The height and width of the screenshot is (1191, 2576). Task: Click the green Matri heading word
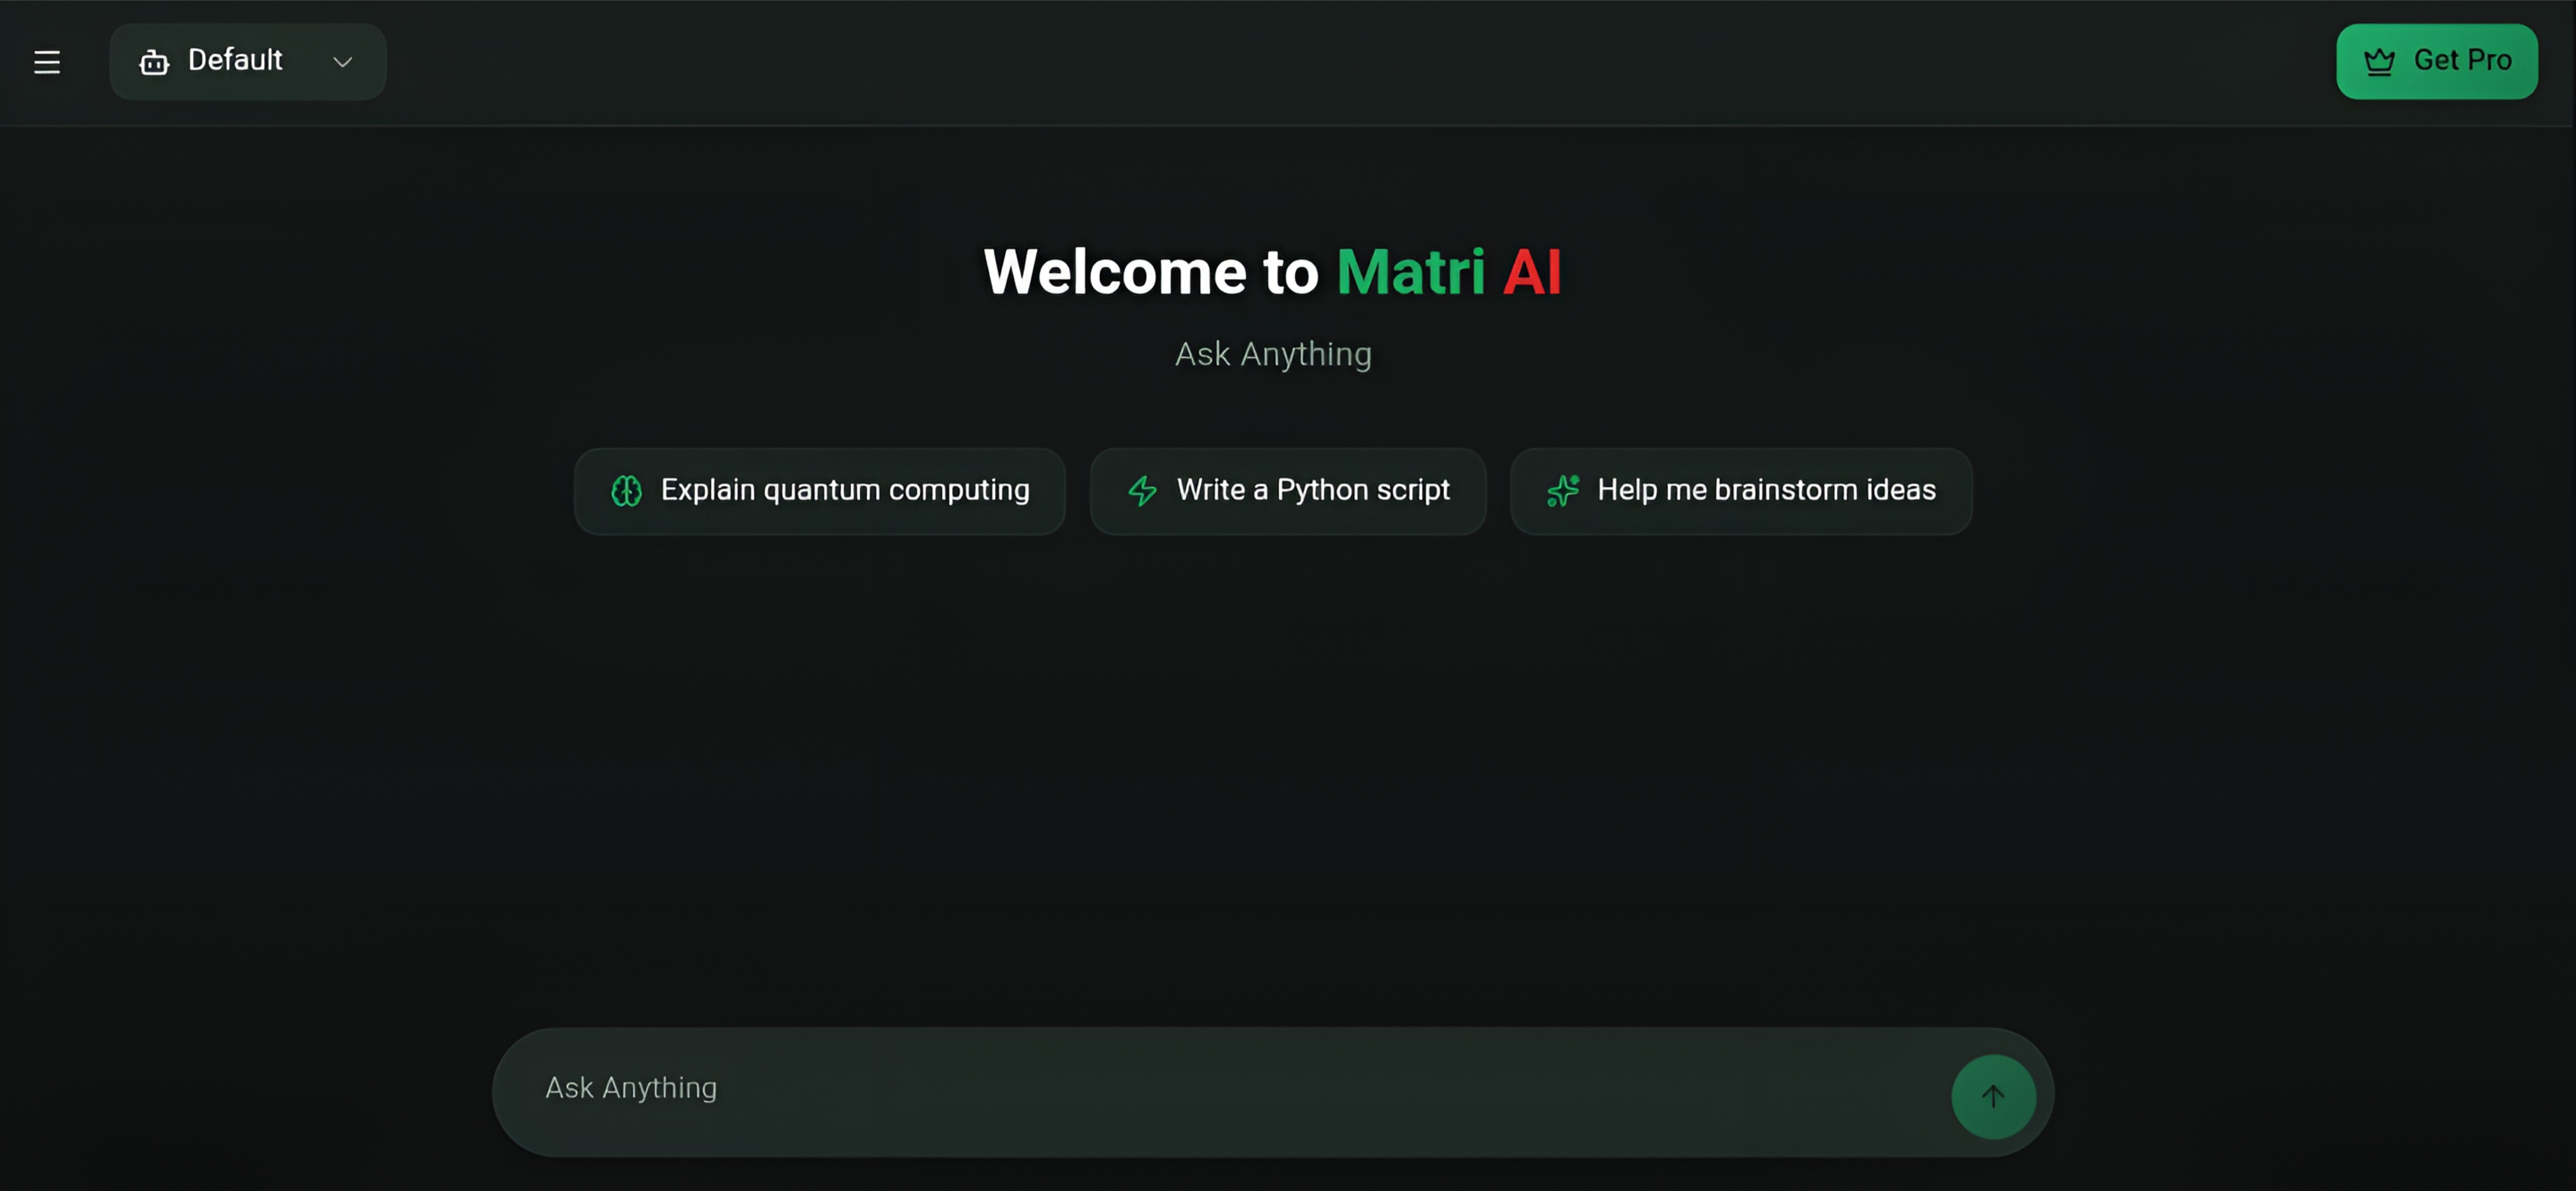coord(1410,272)
